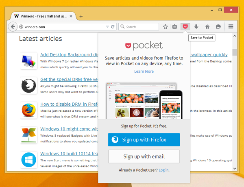The image size is (244, 187).
Task: Bookmark this page with the star icon
Action: 165,27
